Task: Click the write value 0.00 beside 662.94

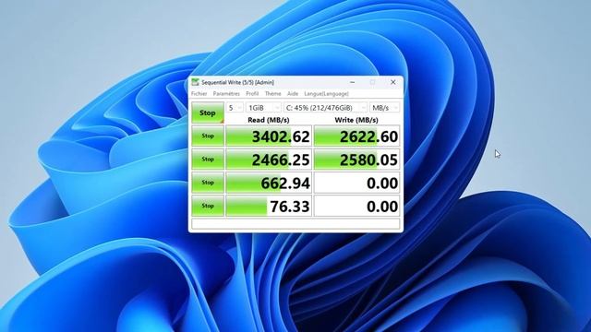Action: [356, 183]
